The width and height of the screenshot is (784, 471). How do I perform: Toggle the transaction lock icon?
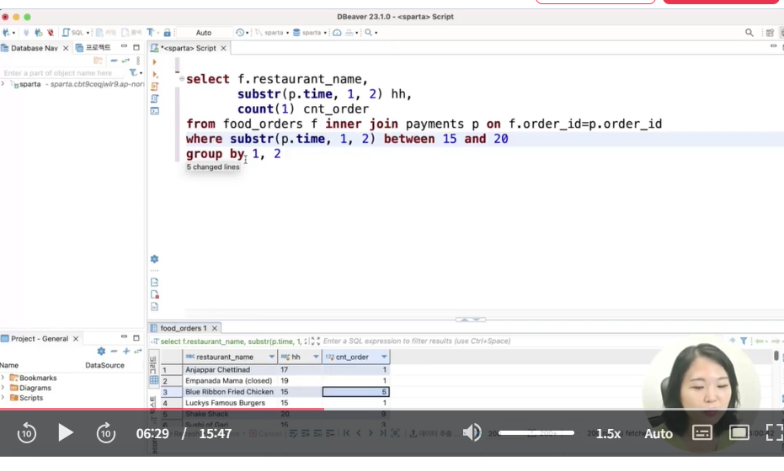coord(167,33)
